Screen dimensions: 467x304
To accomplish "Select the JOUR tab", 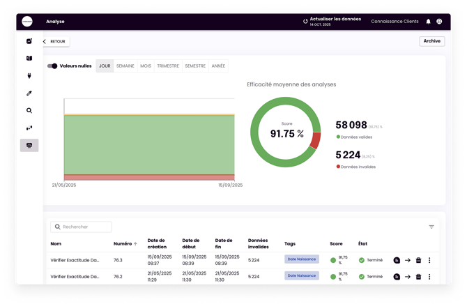I will [105, 66].
